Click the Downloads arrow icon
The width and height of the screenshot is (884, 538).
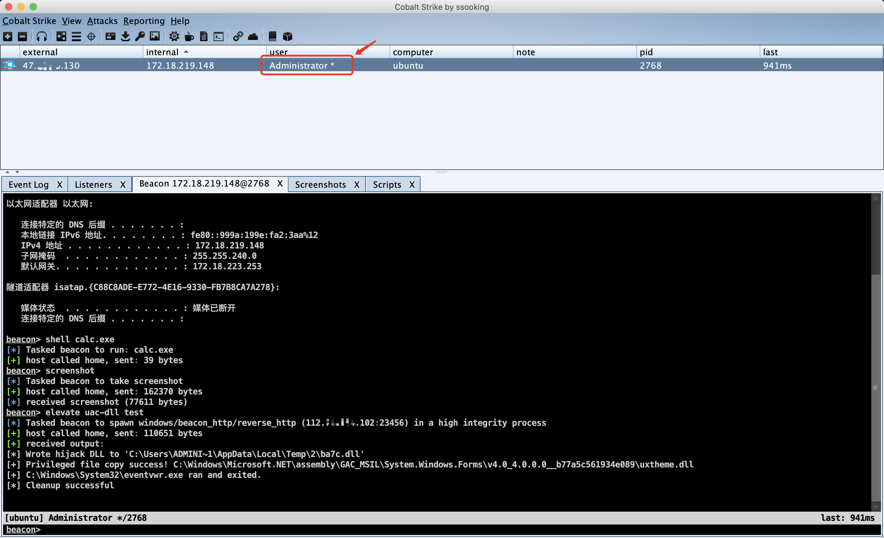[x=125, y=37]
